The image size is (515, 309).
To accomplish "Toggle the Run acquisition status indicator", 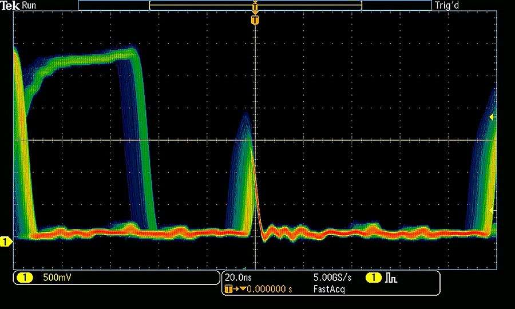I will tap(30, 5).
